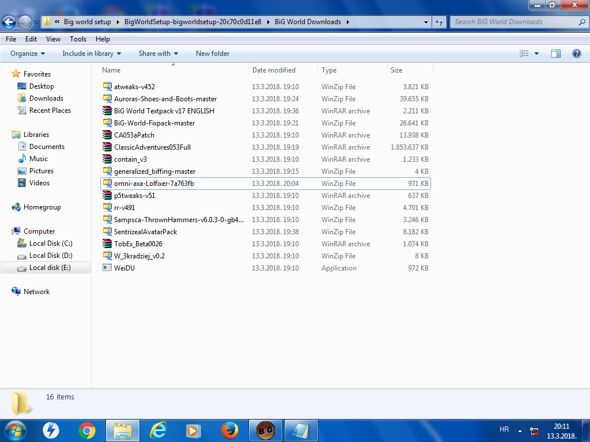
Task: Open address bar history dropdown
Action: [426, 22]
